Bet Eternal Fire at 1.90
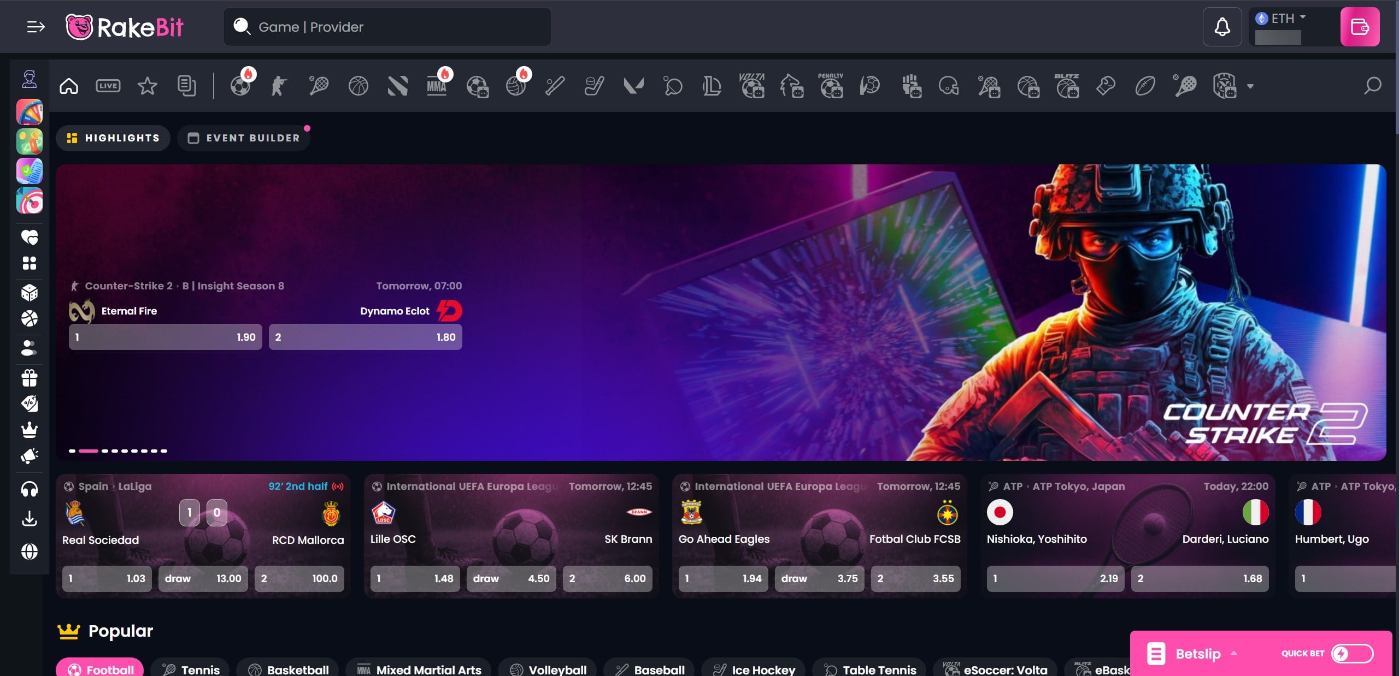This screenshot has width=1399, height=676. 166,337
